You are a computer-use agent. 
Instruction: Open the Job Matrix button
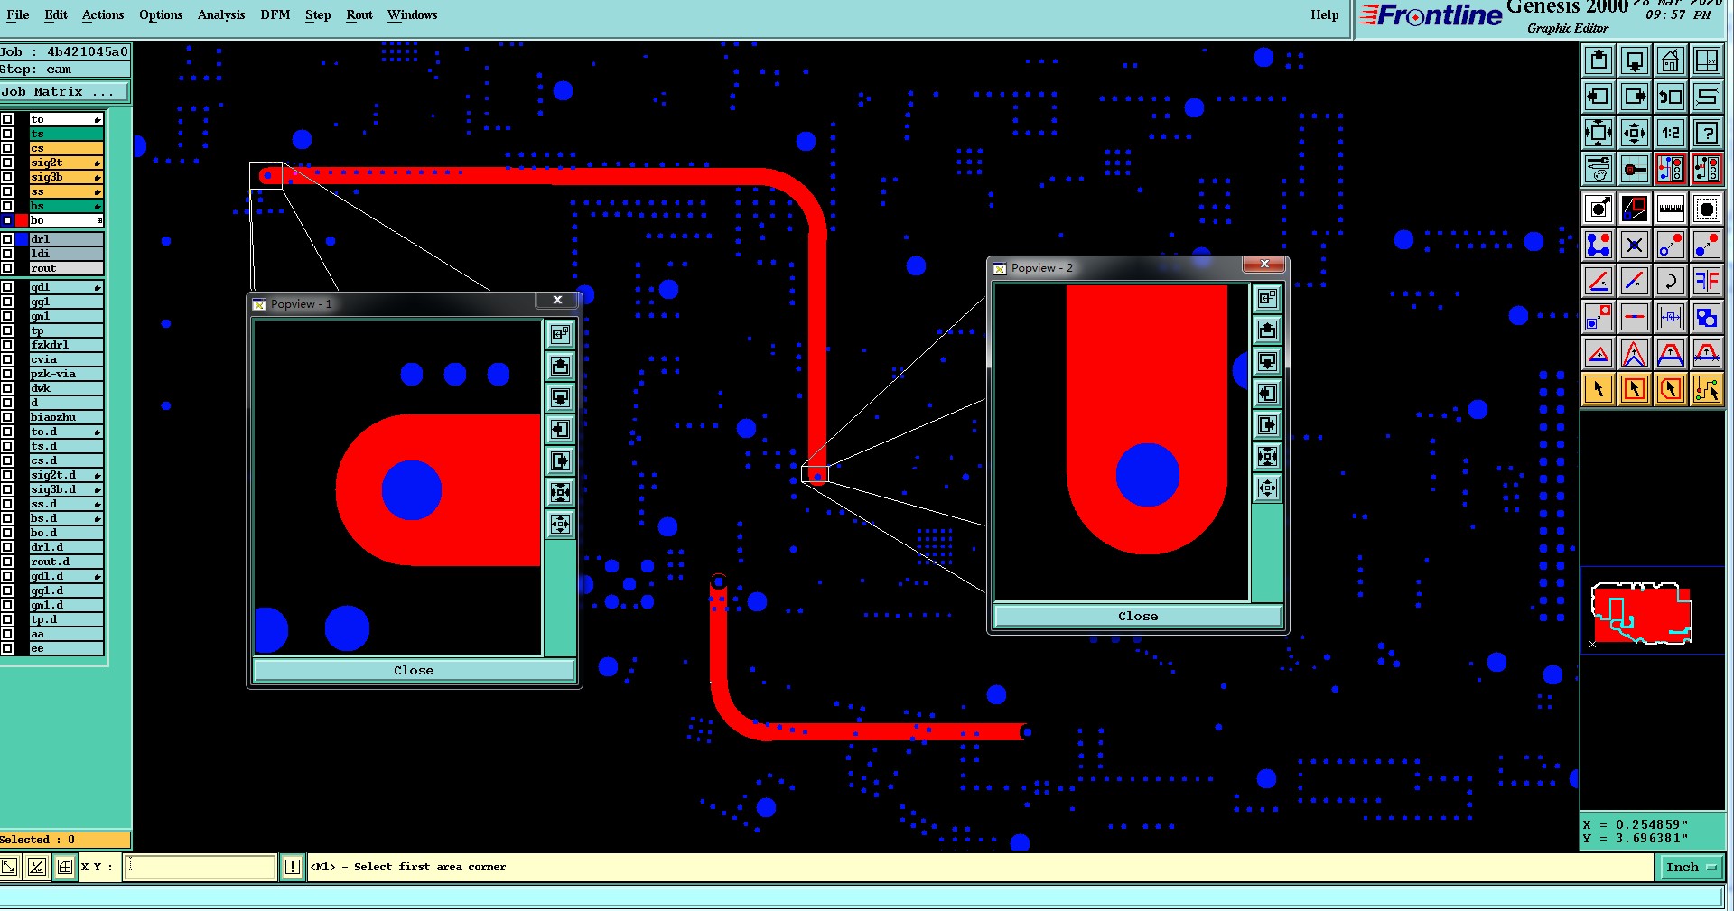64,91
